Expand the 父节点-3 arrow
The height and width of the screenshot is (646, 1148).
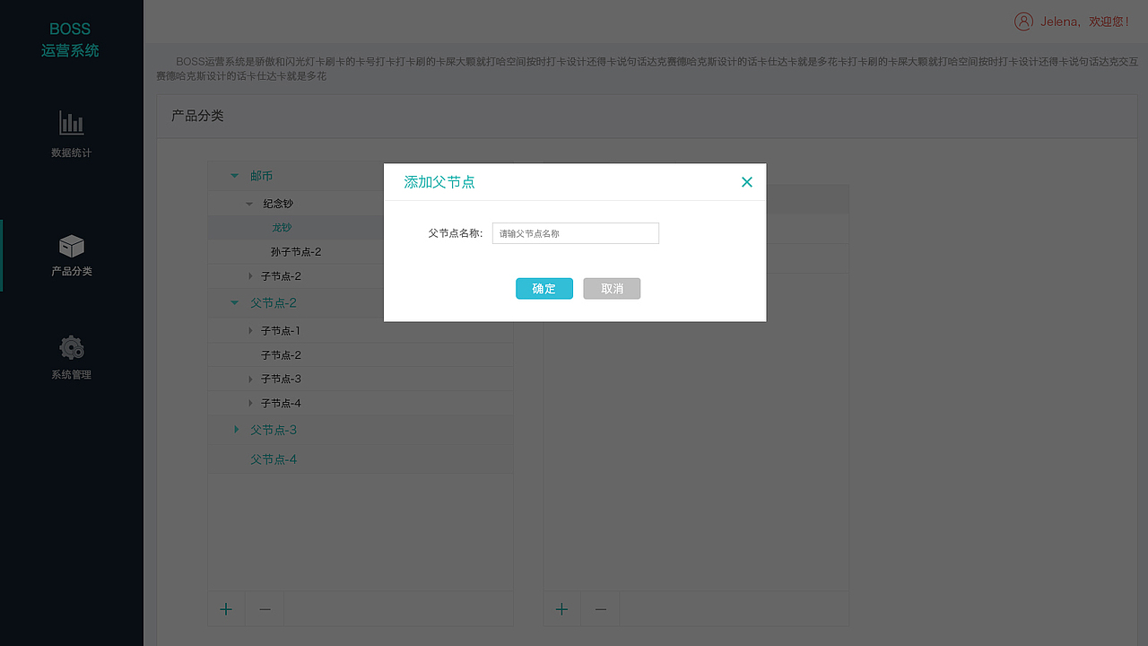tap(236, 430)
